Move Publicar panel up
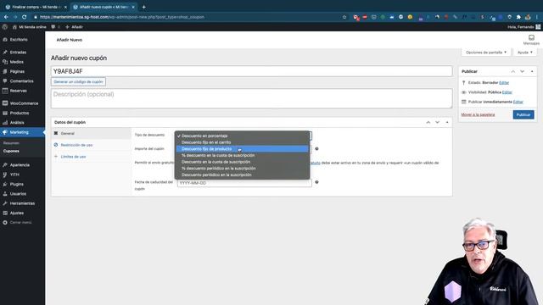Image resolution: width=543 pixels, height=305 pixels. pyautogui.click(x=512, y=71)
